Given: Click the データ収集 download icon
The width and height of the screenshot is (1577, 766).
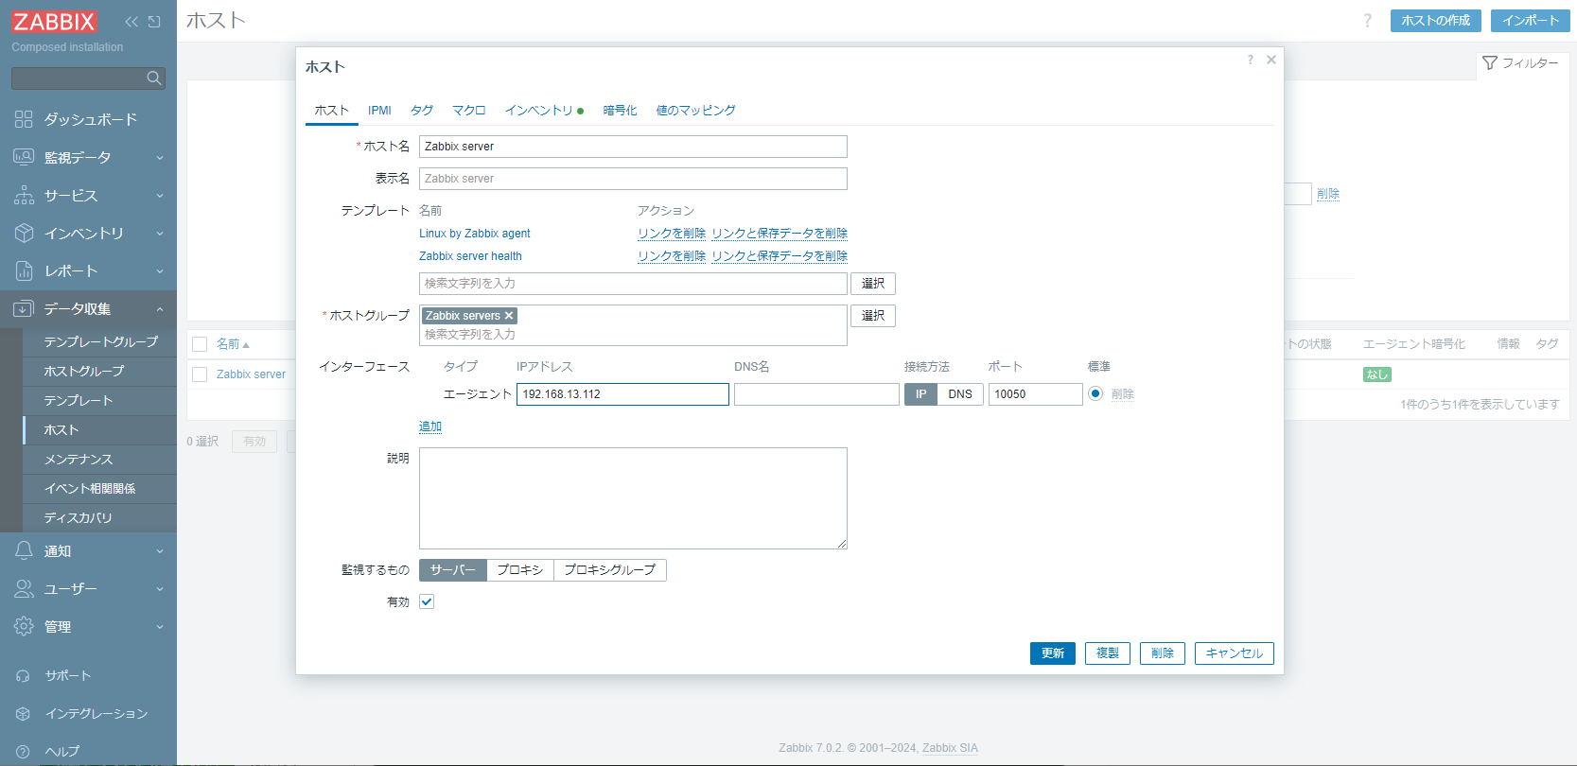Looking at the screenshot, I should point(24,308).
